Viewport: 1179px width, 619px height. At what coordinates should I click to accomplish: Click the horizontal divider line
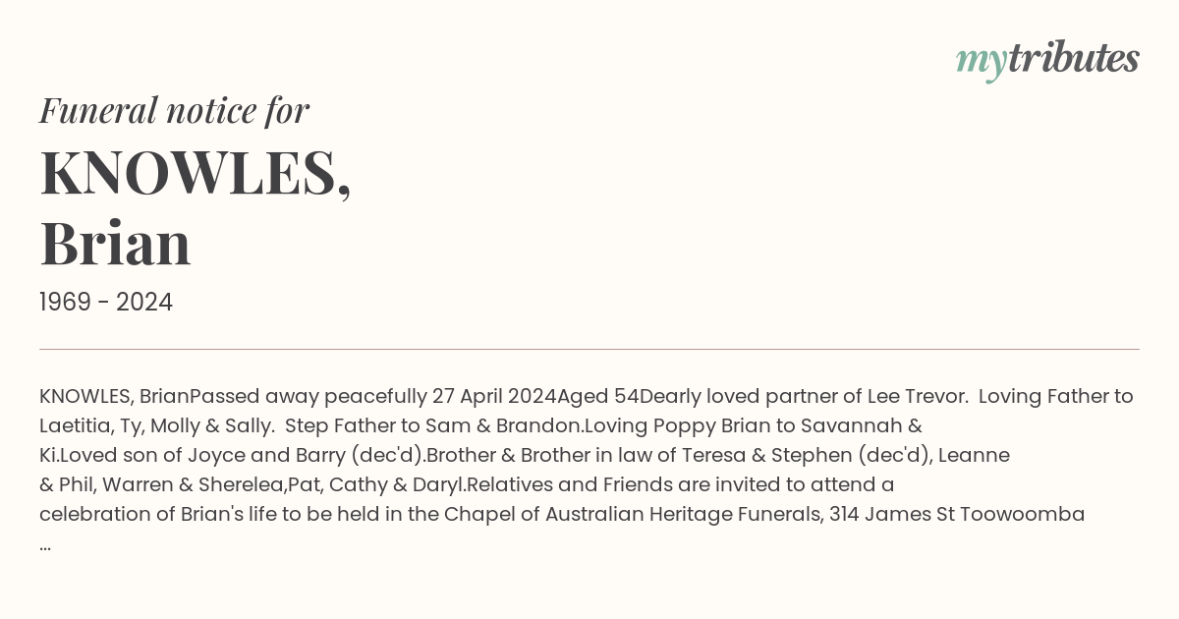(x=589, y=349)
